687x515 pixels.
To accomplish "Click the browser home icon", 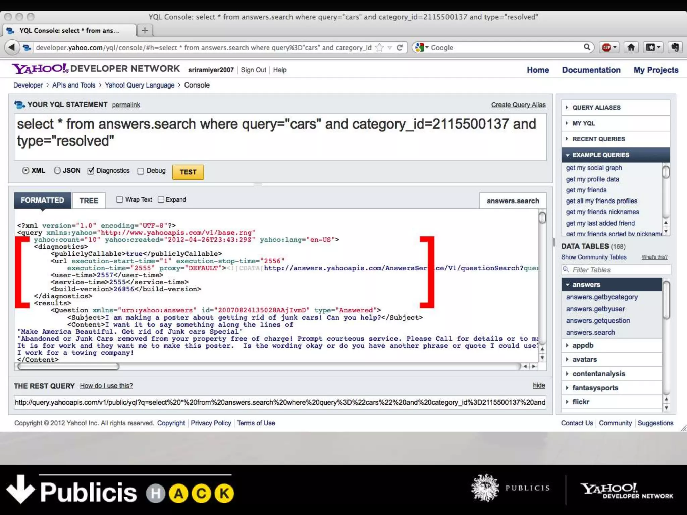I will 631,48.
